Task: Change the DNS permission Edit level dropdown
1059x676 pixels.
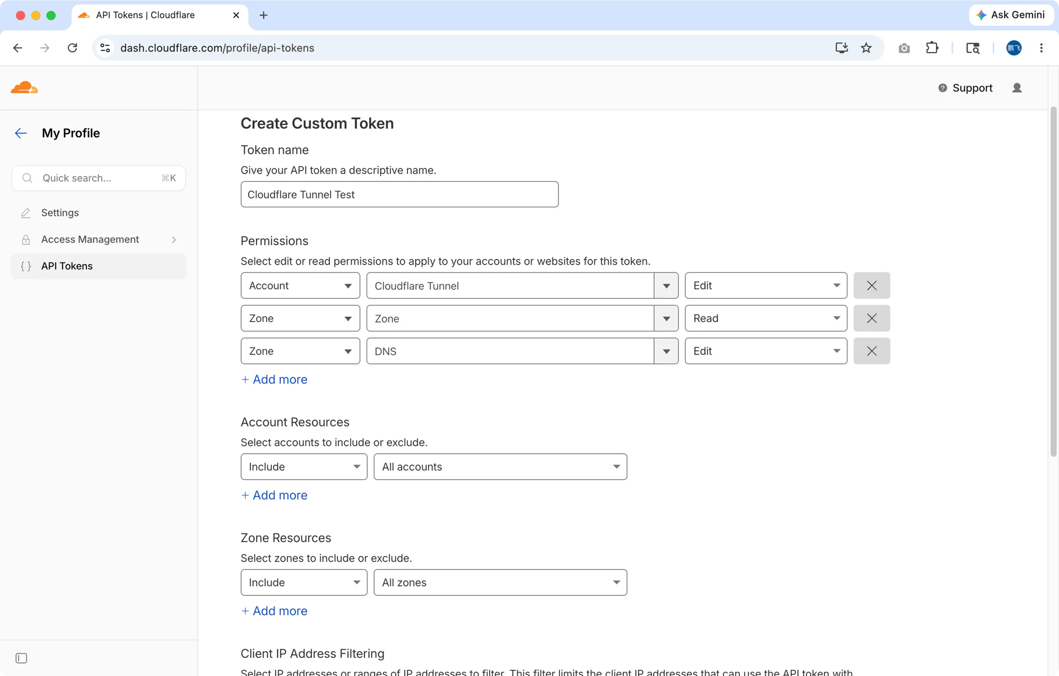Action: pyautogui.click(x=766, y=351)
